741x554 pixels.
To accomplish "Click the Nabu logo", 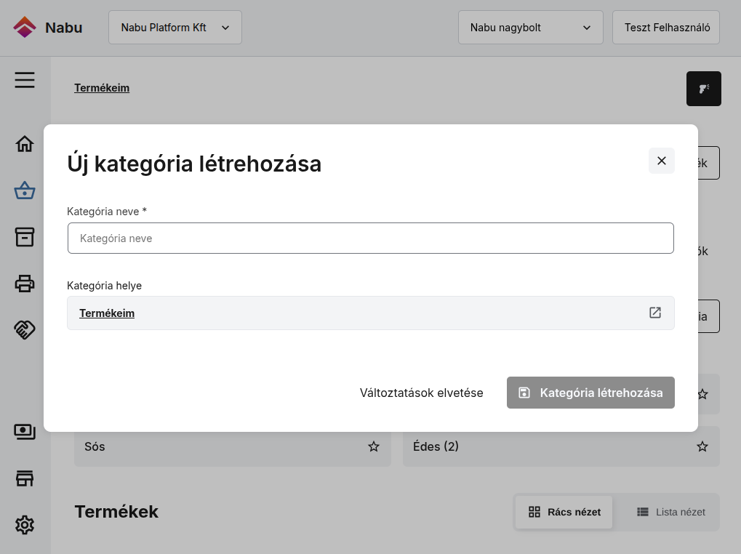I will (25, 27).
